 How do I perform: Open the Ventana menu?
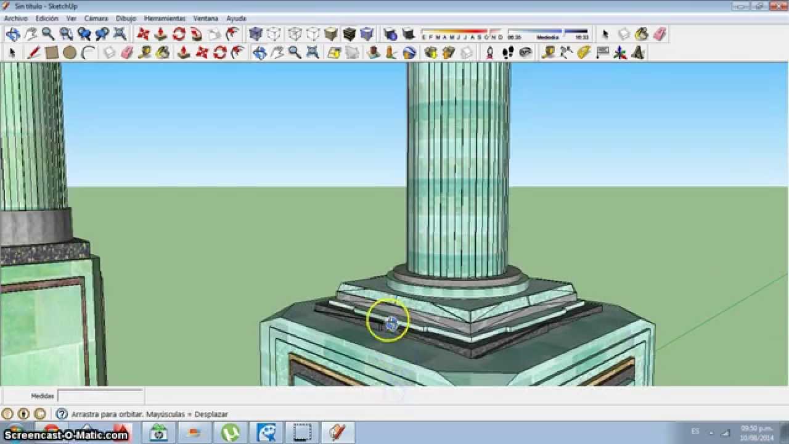(206, 18)
